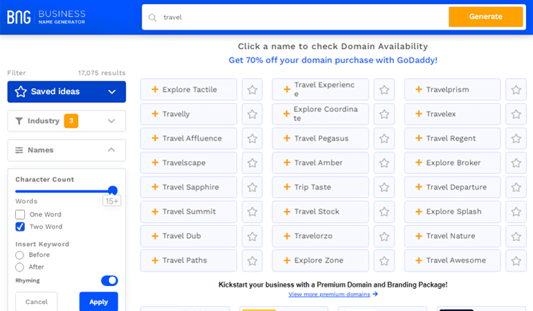This screenshot has height=311, width=533.
Task: Star the Travelprism name idea
Action: (x=516, y=90)
